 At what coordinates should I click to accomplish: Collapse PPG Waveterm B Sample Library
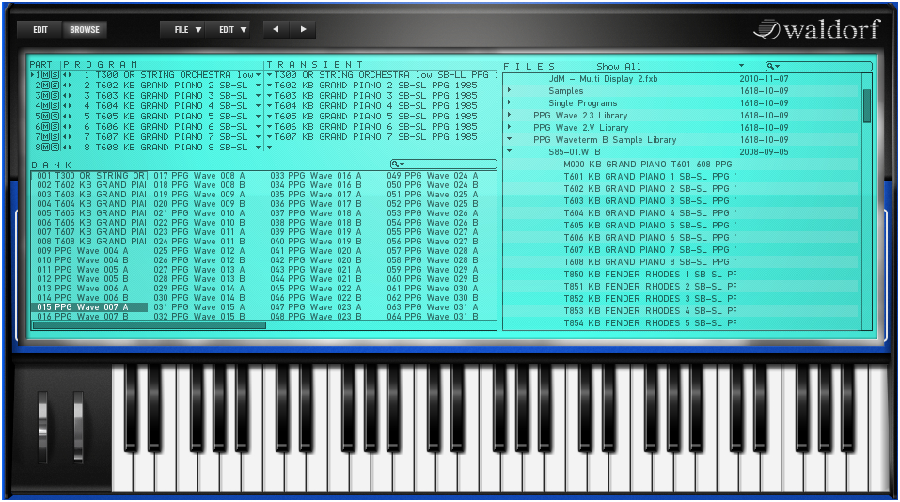(x=509, y=139)
